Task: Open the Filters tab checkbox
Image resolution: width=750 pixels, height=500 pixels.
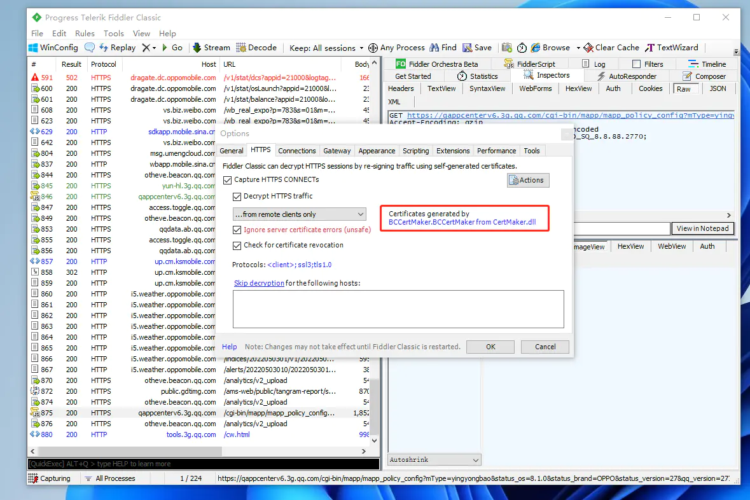Action: pyautogui.click(x=636, y=64)
